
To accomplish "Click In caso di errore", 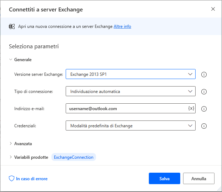I will (32, 179).
